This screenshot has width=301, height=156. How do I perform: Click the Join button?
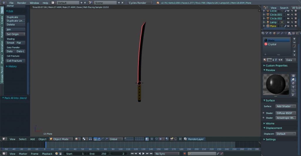15,29
